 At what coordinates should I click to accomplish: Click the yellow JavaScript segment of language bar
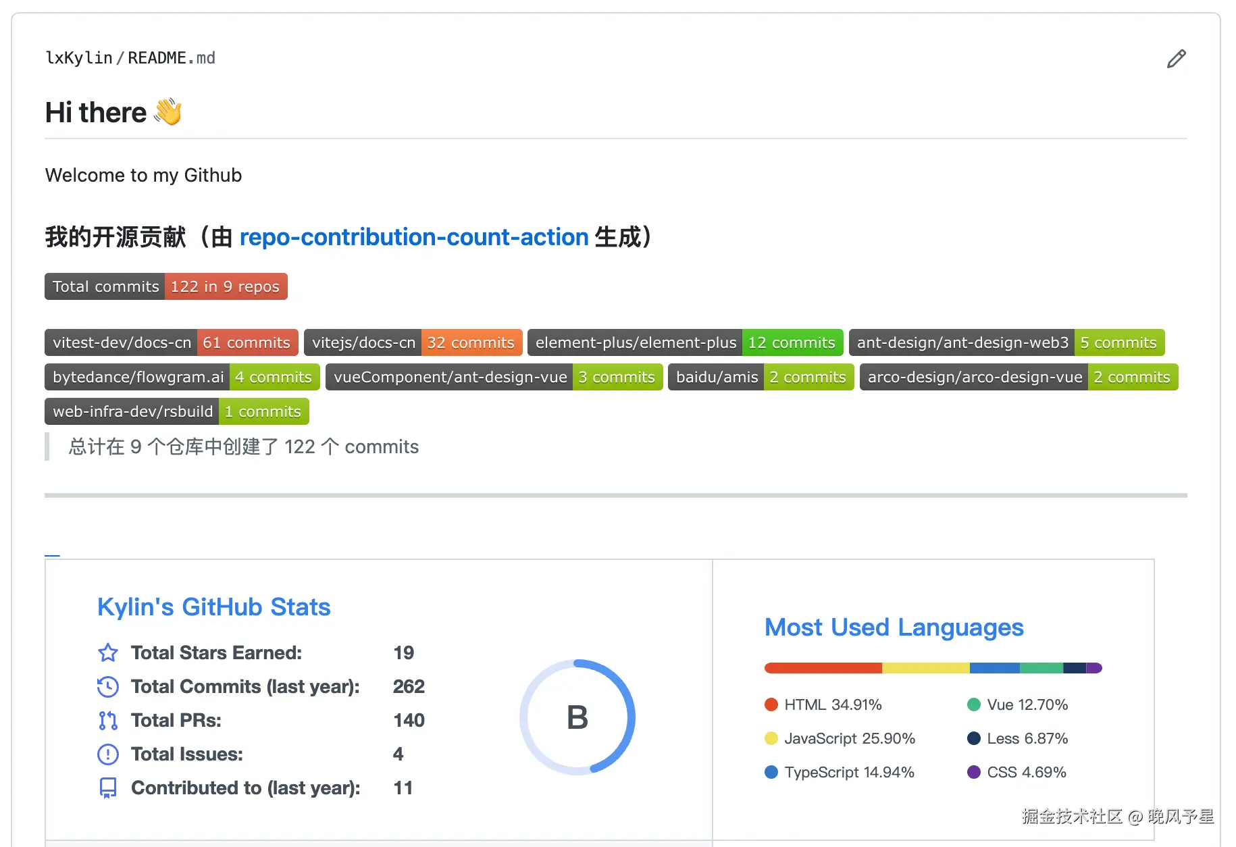pos(926,668)
